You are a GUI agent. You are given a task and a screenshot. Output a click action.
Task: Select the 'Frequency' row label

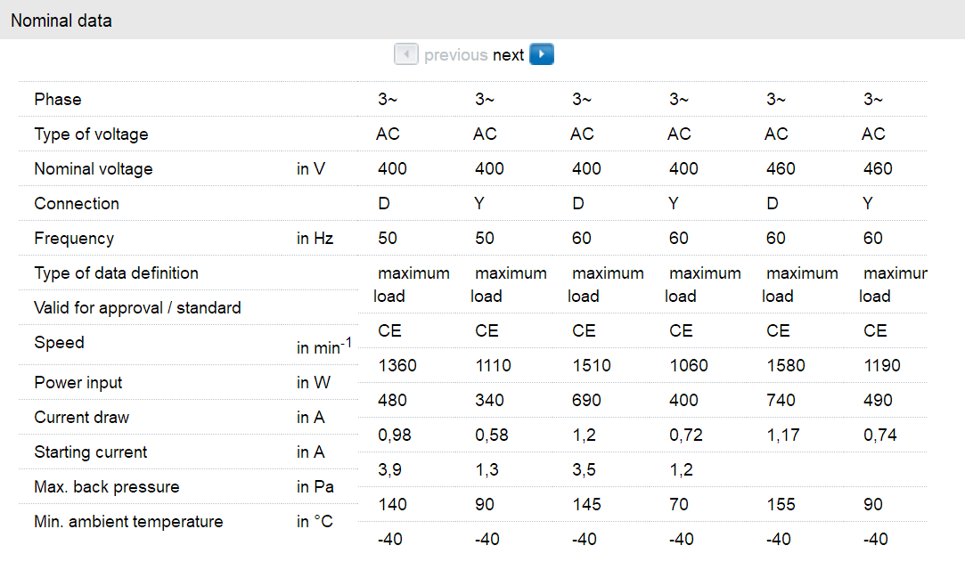point(74,238)
